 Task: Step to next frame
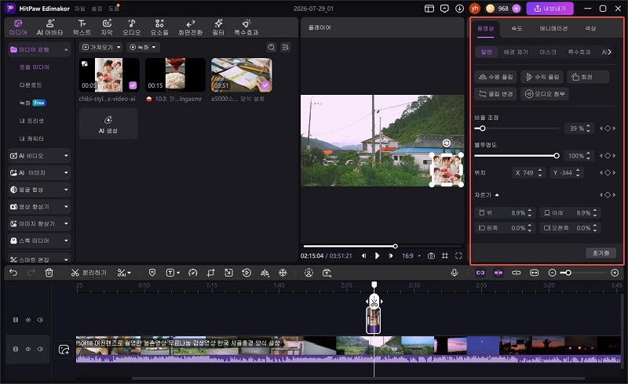click(x=390, y=255)
